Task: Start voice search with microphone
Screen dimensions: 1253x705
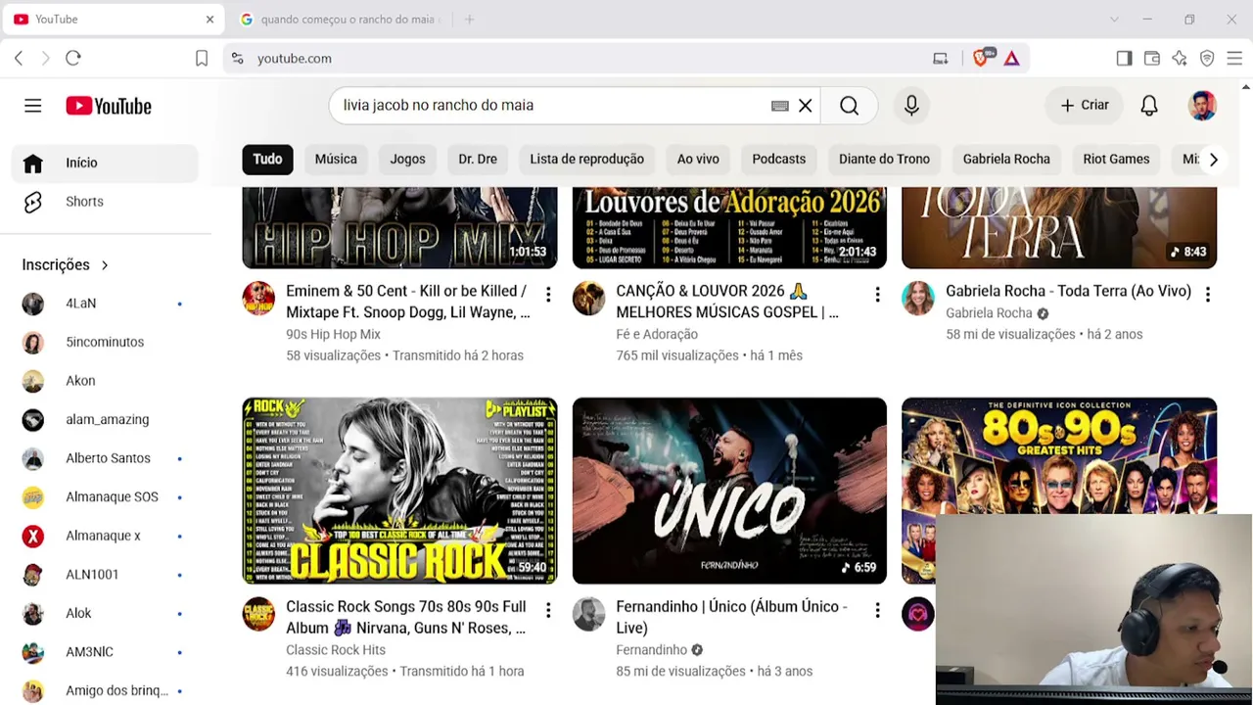Action: coord(911,106)
